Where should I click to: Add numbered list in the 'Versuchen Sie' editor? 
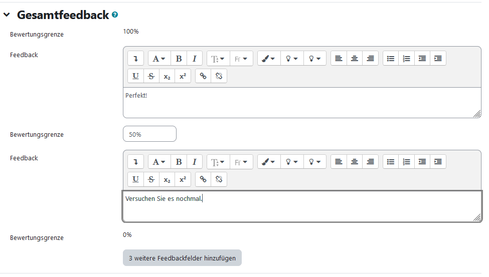(406, 162)
